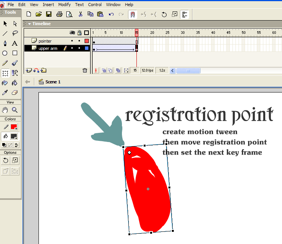
Task: Click the Insert Layer icon
Action: coord(29,70)
